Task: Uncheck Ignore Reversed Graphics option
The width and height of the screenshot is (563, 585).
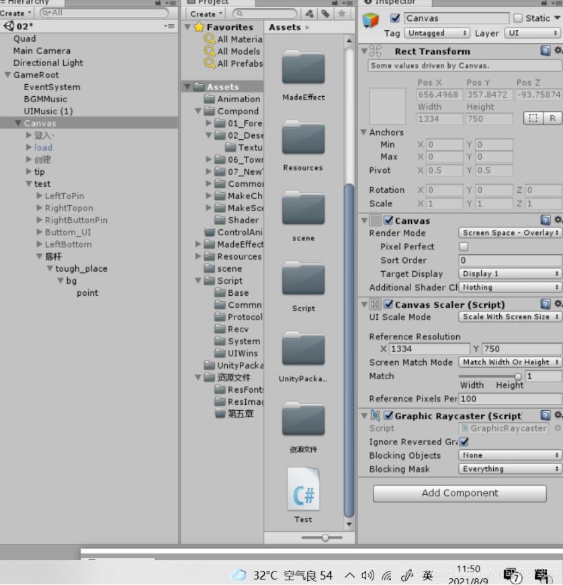Action: click(464, 442)
